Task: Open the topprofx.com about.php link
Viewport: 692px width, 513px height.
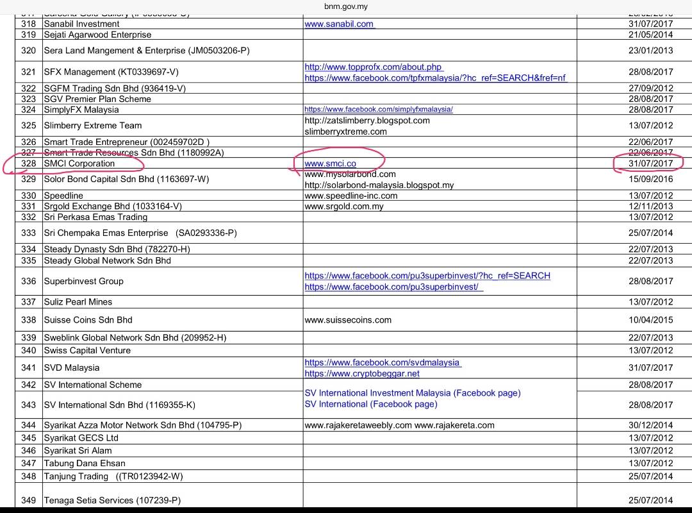Action: [x=374, y=67]
